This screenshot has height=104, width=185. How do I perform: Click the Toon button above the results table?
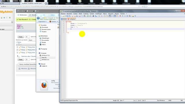21,37
